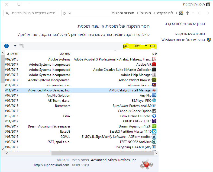Image resolution: width=213 pixels, height=172 pixels.
Task: Click the תקן repair toolbar button
Action: (126, 46)
